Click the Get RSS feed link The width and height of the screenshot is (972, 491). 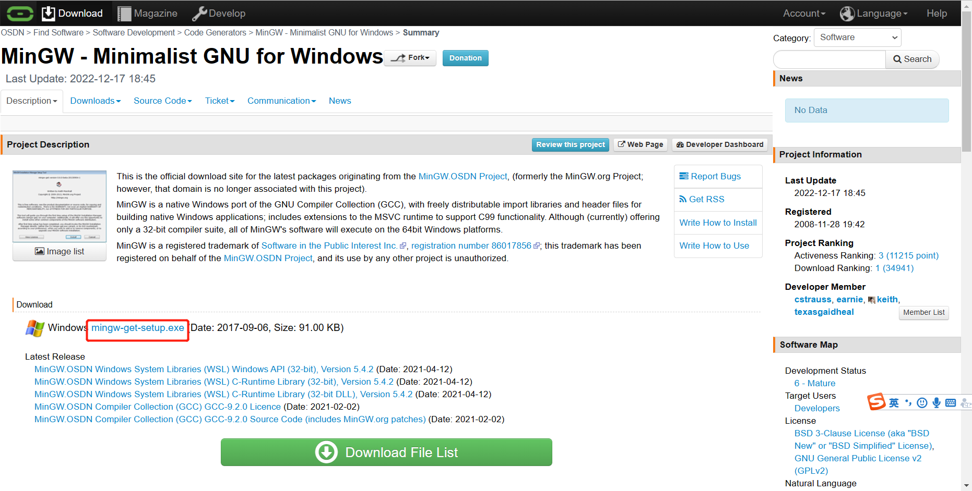pos(702,199)
